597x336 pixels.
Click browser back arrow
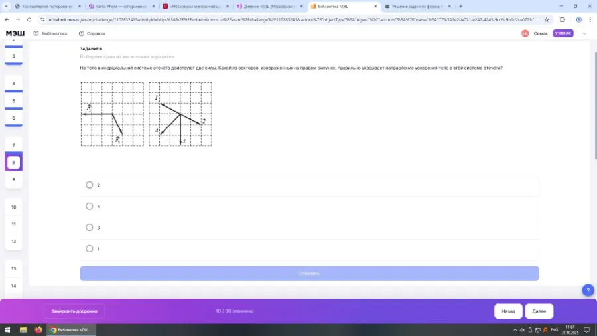pos(7,19)
